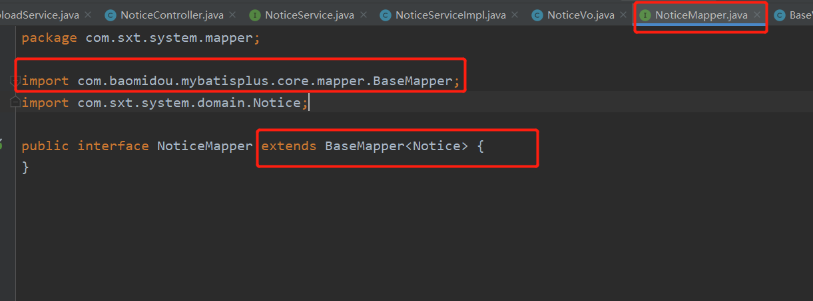Click 'com.sxt.system.domain.Notice' import path
This screenshot has height=301, width=813.
(189, 102)
